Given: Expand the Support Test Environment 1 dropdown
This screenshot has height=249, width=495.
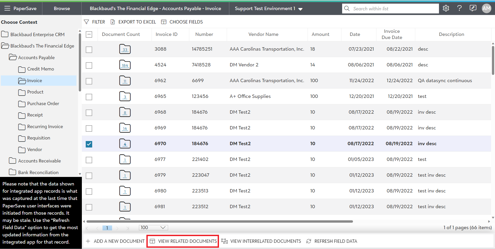Looking at the screenshot, I should coord(300,9).
